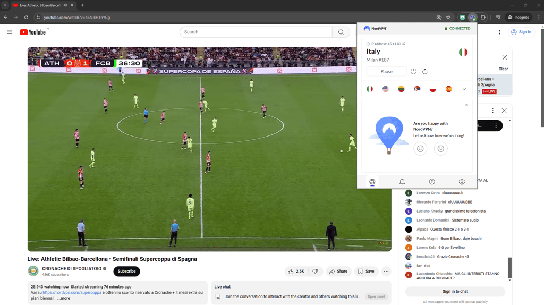The width and height of the screenshot is (544, 305).
Task: Open the Chrome extensions puzzle icon
Action: 483,18
